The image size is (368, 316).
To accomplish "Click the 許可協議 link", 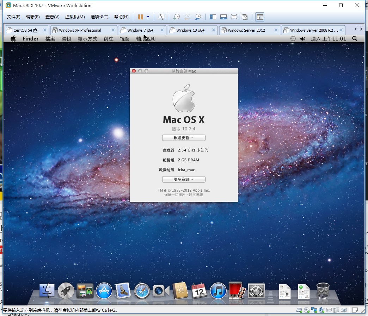I will coord(196,195).
